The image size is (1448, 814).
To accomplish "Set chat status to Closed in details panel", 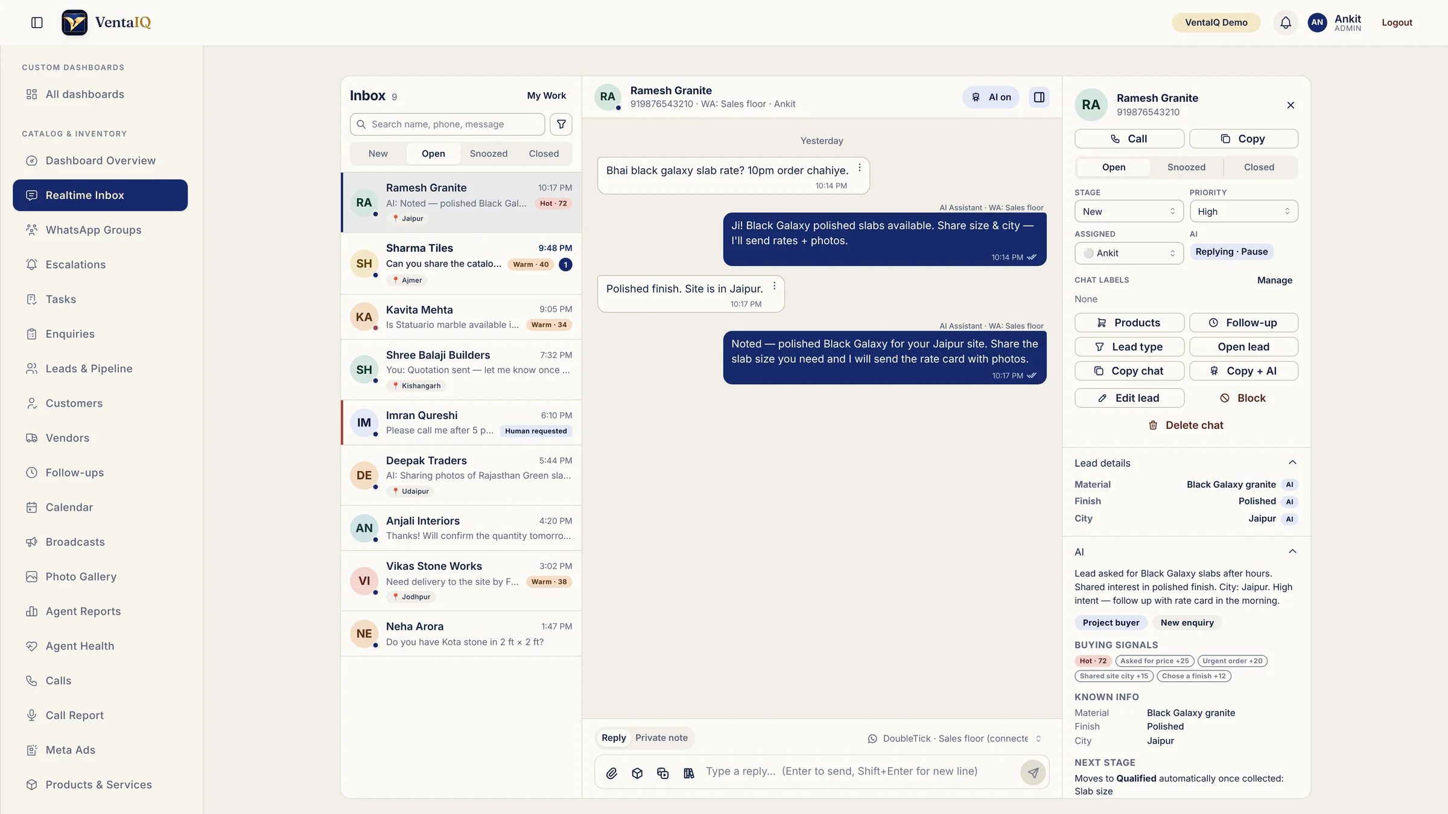I will click(1259, 167).
